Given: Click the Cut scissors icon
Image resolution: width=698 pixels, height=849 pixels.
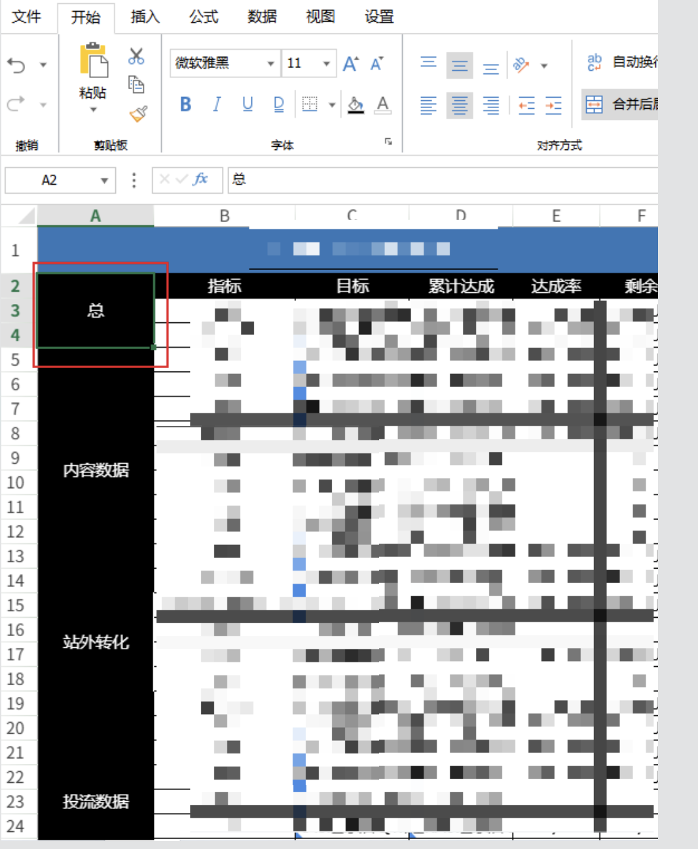Looking at the screenshot, I should (x=136, y=56).
